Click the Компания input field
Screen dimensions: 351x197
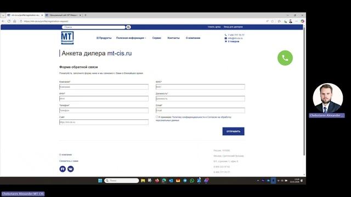click(x=104, y=86)
